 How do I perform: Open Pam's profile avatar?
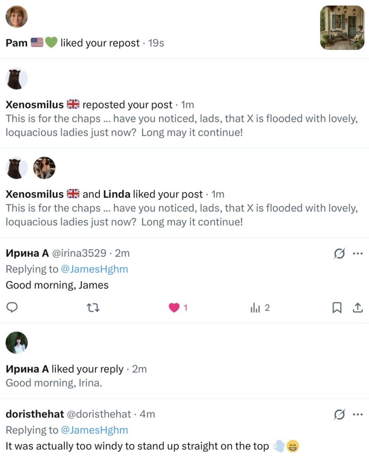[x=17, y=17]
